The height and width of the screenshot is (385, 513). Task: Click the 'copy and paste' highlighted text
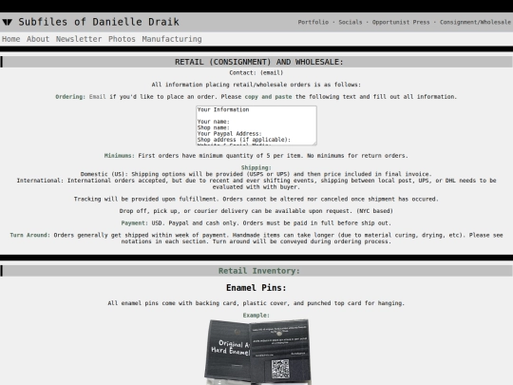(x=268, y=97)
